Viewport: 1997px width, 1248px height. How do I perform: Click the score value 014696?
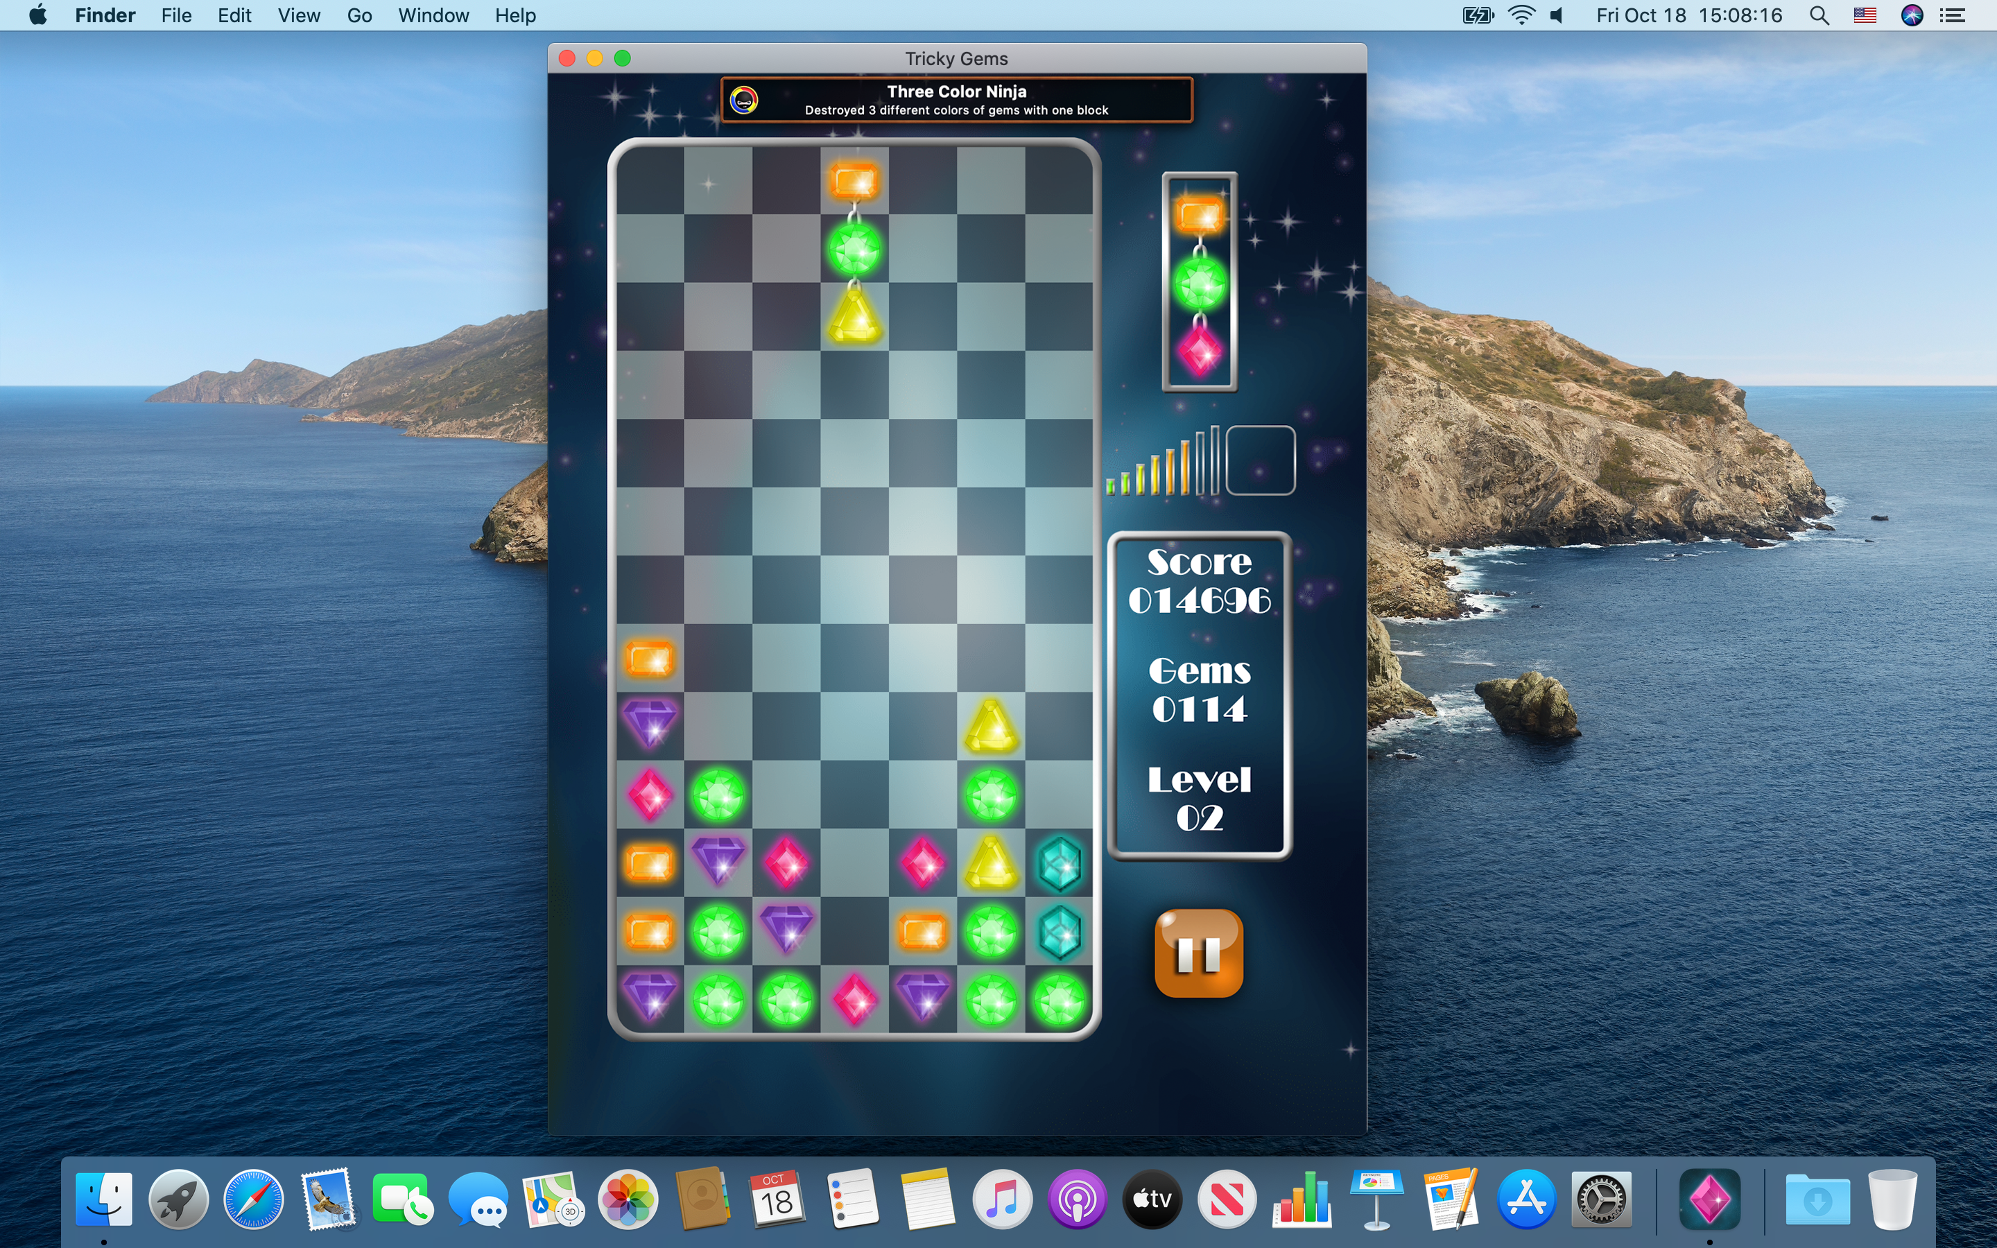pos(1199,601)
